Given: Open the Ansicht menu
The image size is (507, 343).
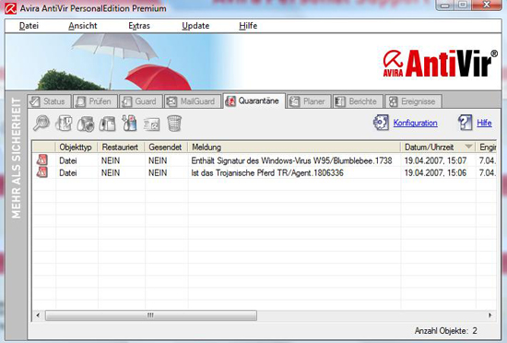Looking at the screenshot, I should tap(83, 26).
